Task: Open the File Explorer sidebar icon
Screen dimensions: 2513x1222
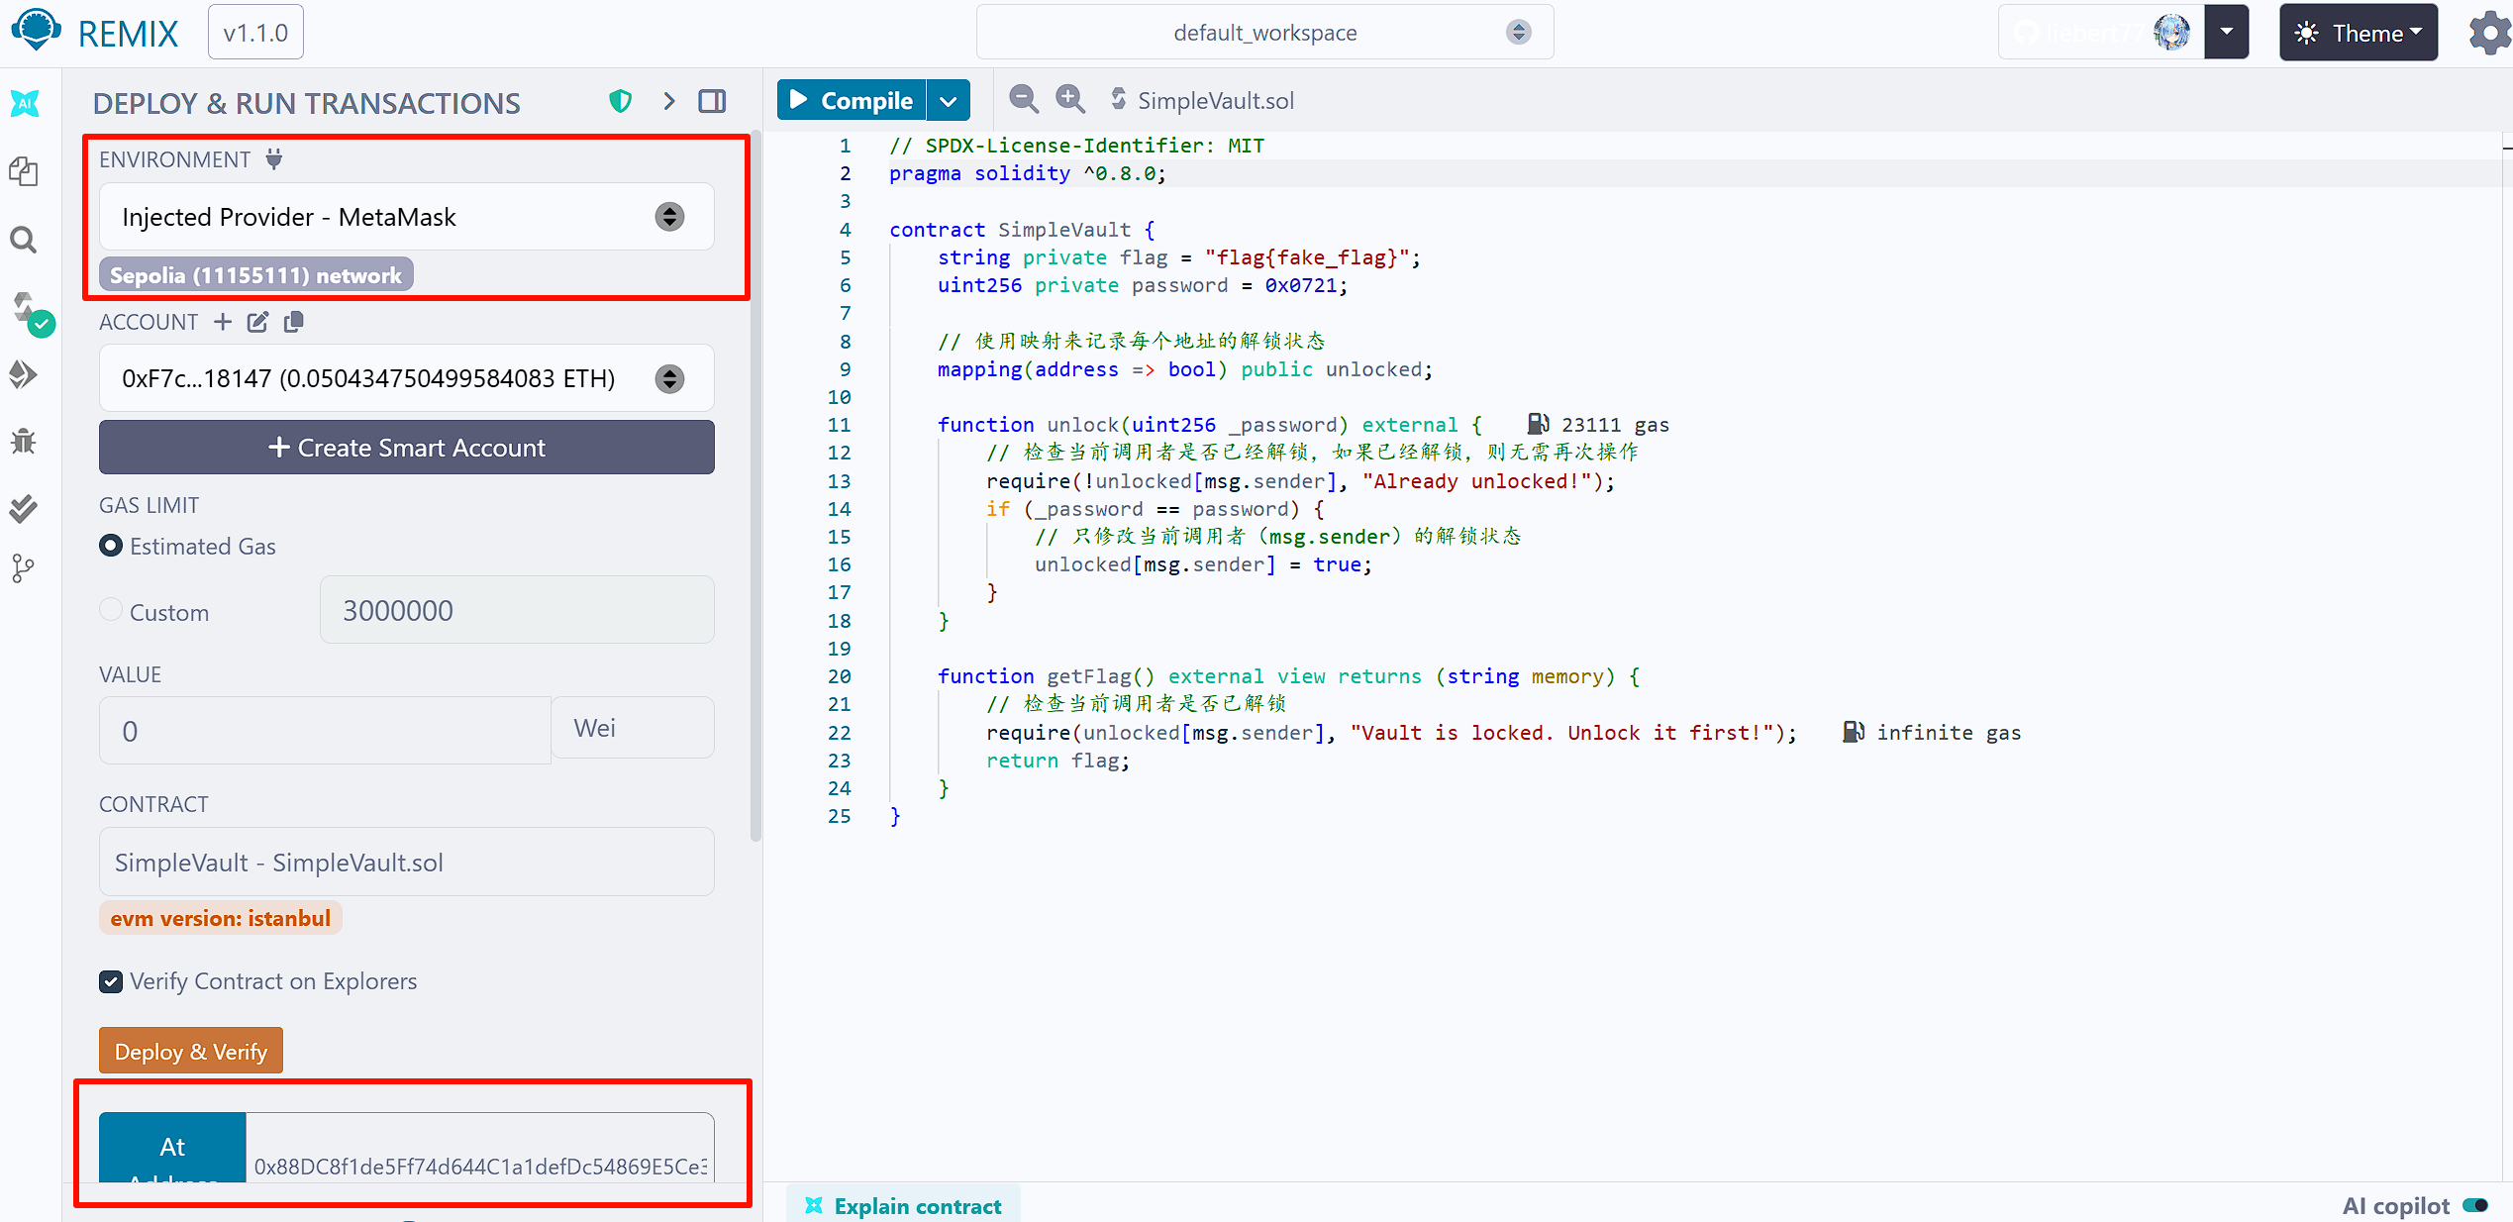Action: coord(24,171)
